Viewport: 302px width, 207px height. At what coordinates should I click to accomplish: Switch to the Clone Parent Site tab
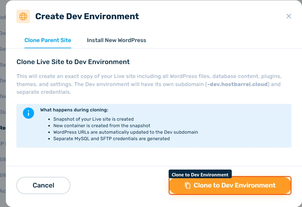point(48,40)
